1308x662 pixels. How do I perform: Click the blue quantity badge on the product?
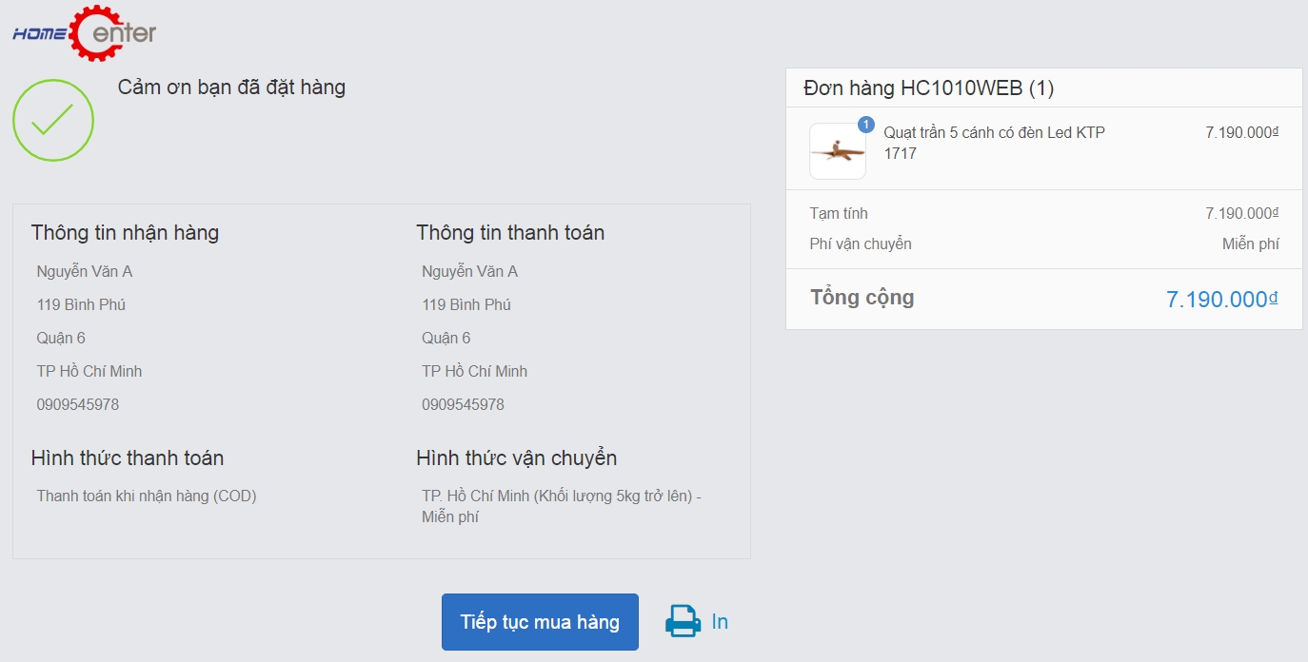point(866,125)
